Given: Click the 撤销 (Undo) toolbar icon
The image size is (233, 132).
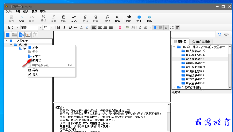Looking at the screenshot, I should pos(85,19).
